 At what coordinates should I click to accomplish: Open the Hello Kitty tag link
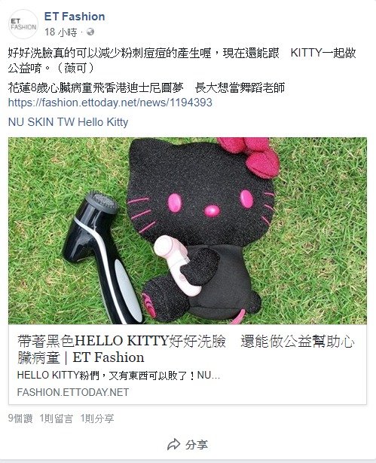(103, 122)
